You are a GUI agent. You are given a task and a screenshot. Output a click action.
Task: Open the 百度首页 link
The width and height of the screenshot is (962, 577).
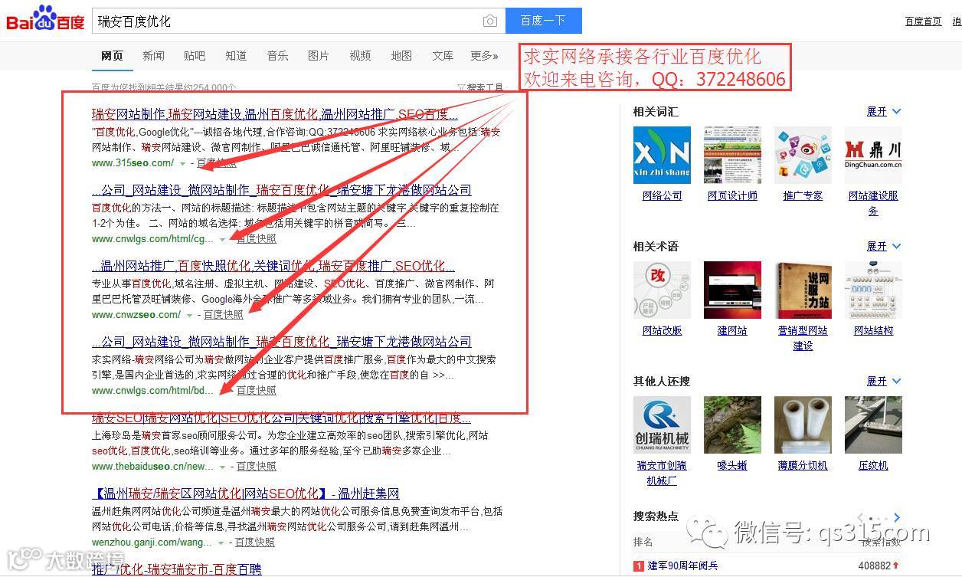click(923, 21)
